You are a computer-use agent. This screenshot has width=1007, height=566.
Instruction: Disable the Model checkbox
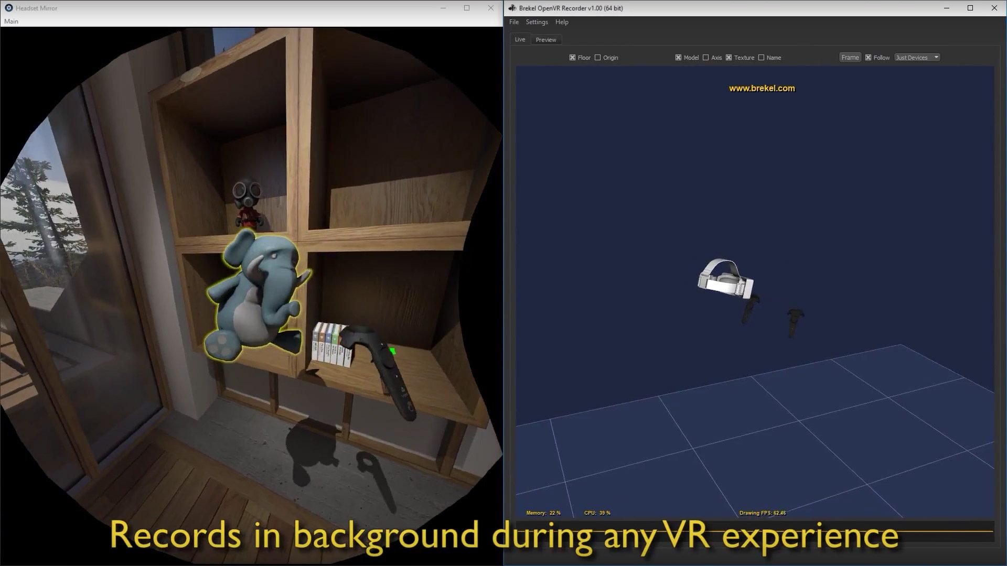pos(678,58)
